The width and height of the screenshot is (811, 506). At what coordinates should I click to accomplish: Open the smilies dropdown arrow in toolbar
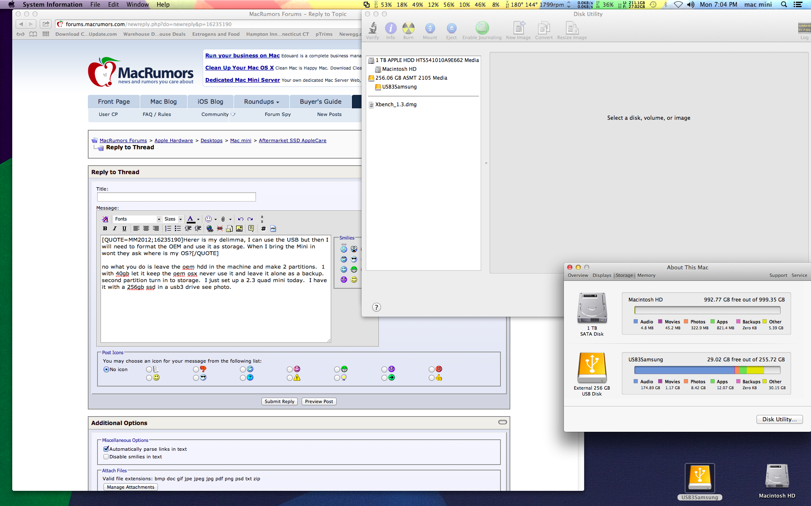(215, 219)
